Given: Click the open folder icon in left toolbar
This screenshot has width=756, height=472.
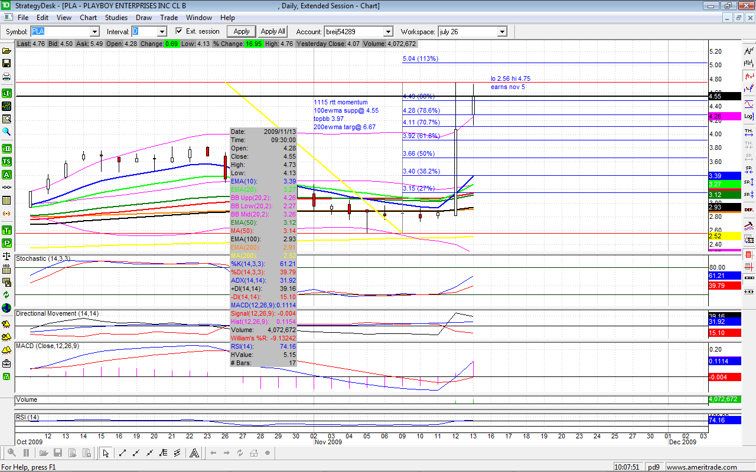Looking at the screenshot, I should pyautogui.click(x=6, y=51).
